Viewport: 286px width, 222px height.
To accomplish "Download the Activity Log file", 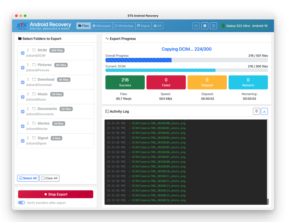I will coord(264,111).
